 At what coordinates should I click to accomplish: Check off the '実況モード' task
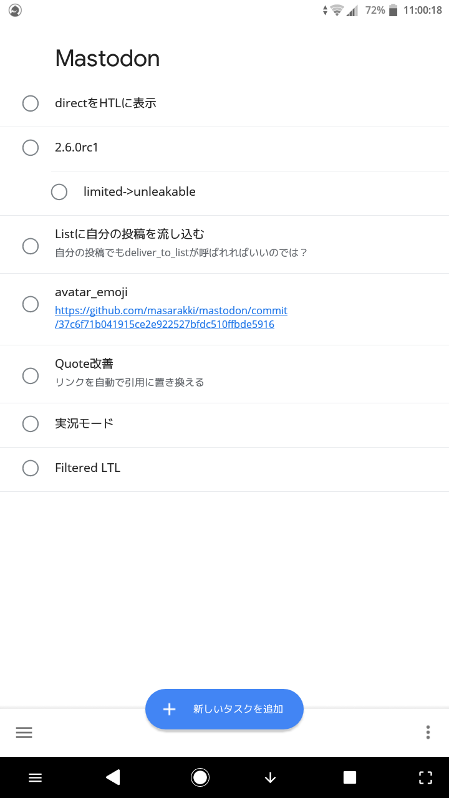[x=31, y=424]
